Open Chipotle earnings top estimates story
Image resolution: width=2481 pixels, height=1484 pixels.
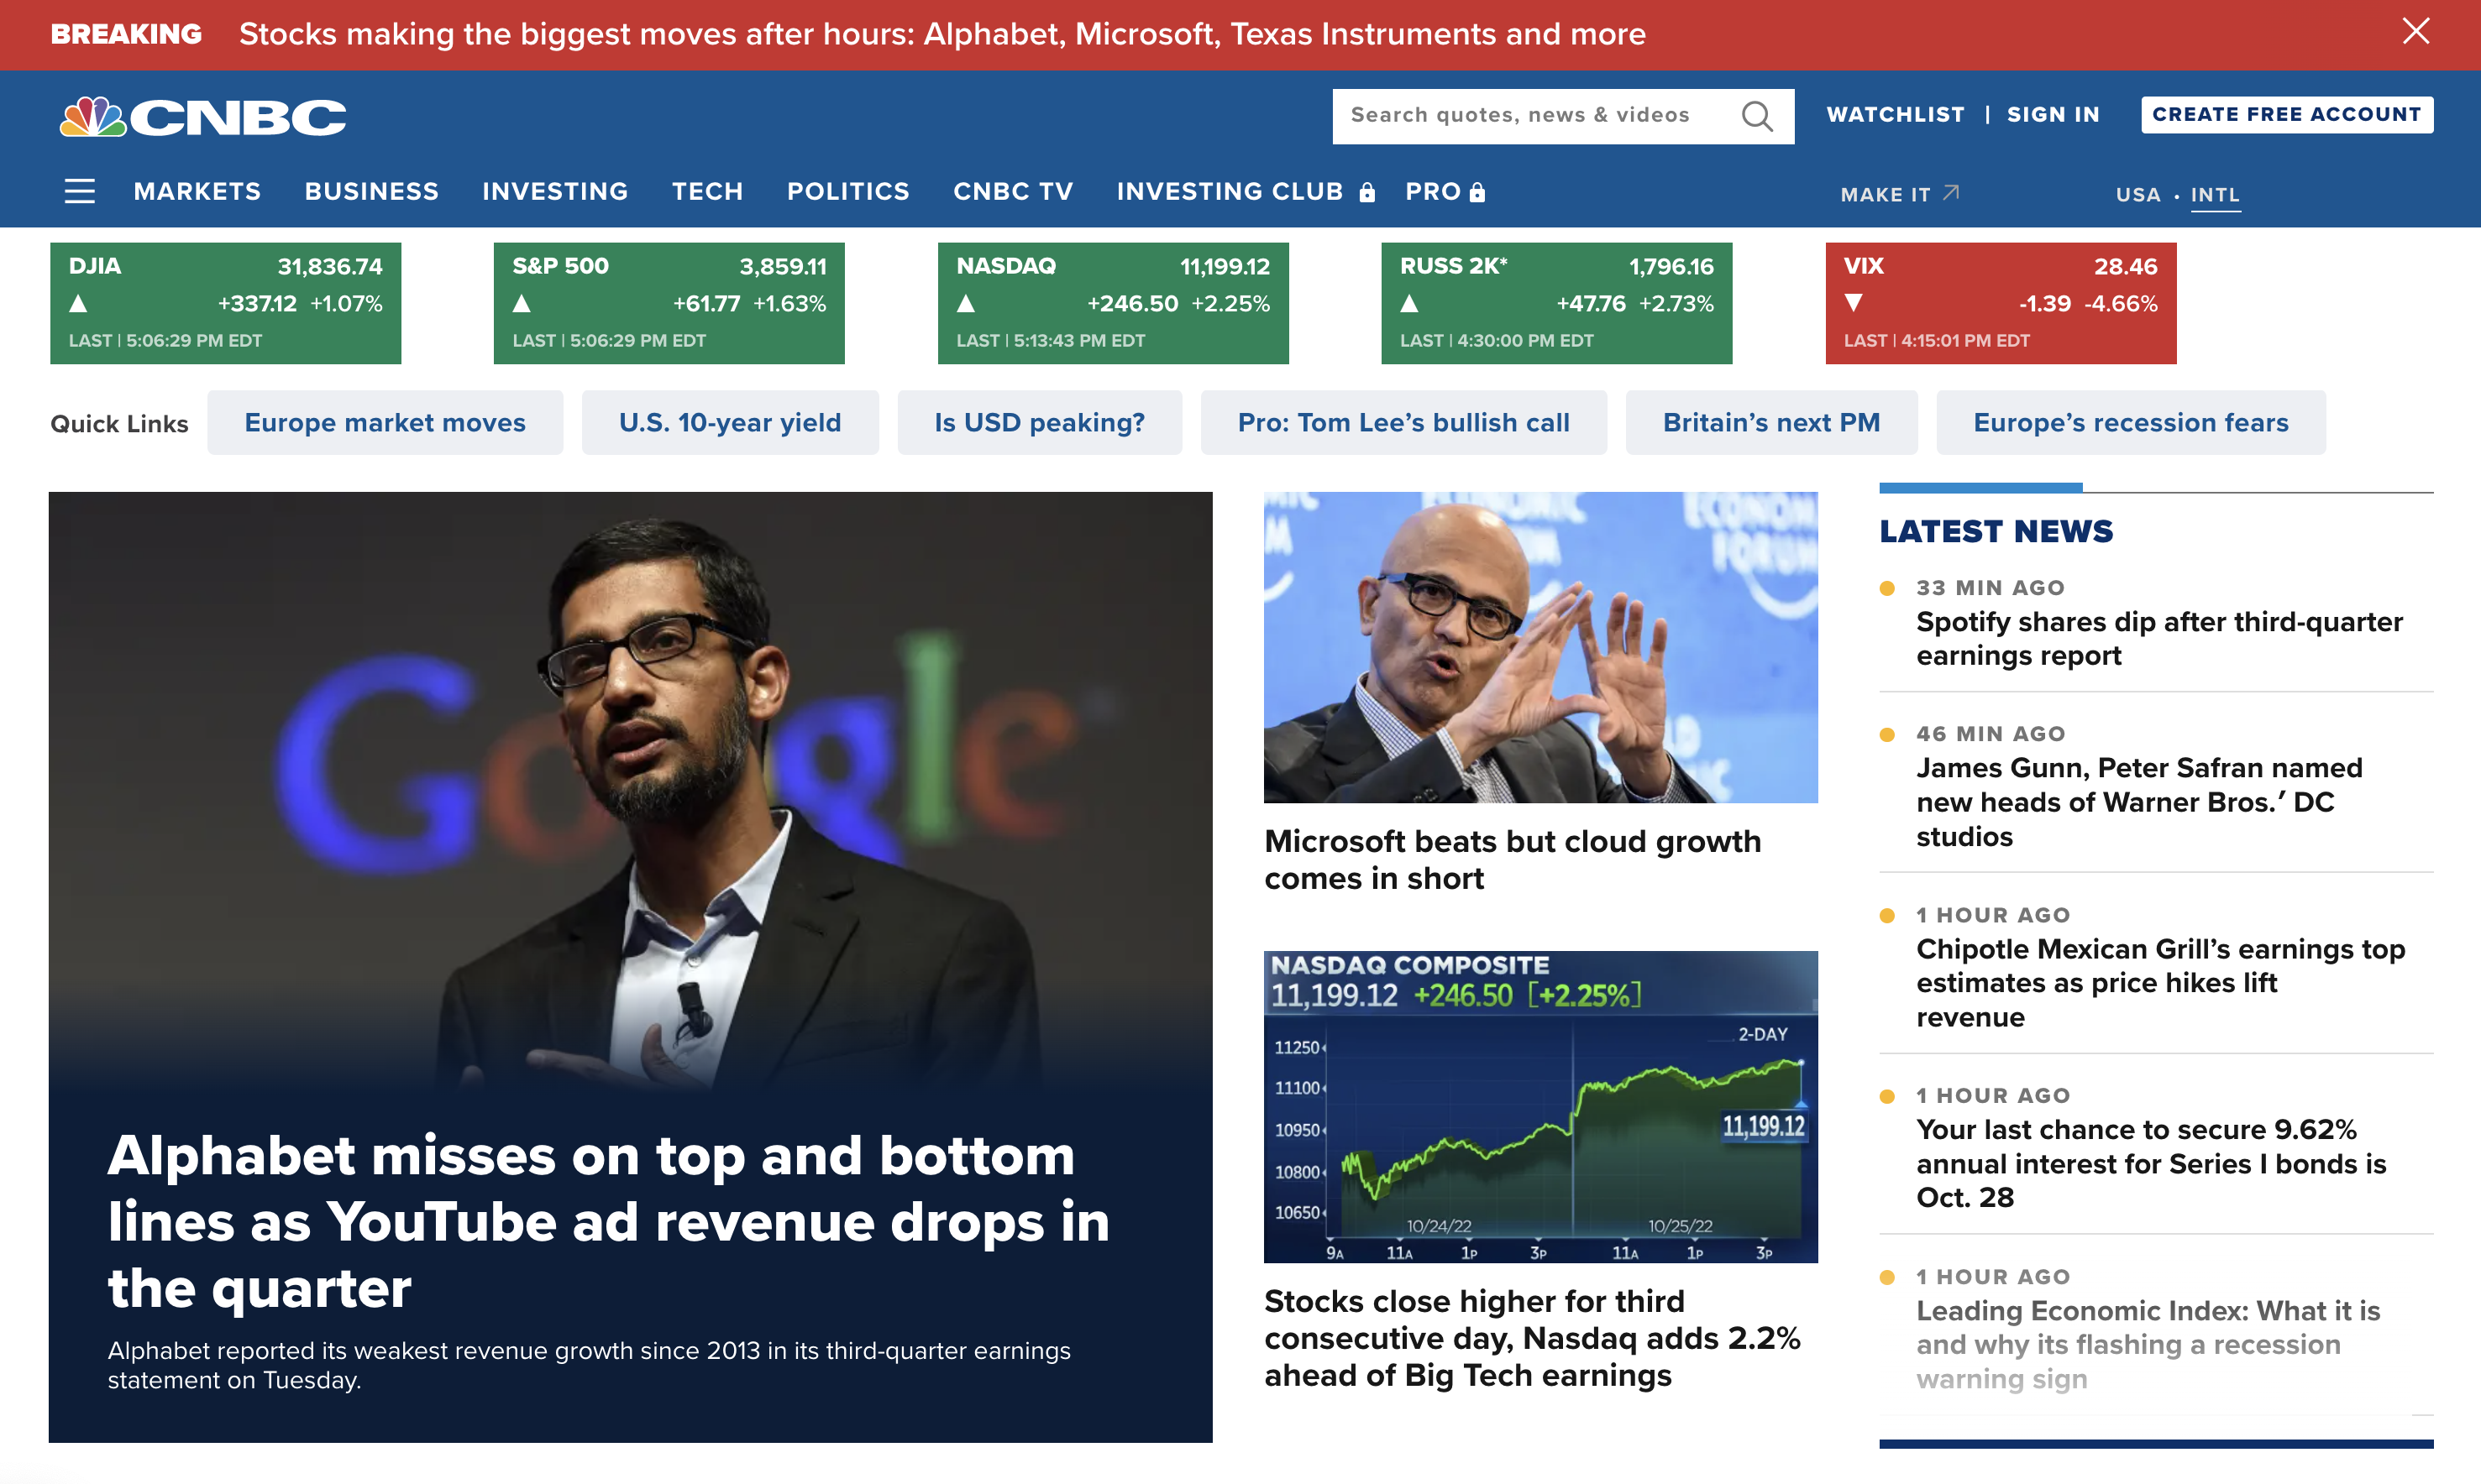click(x=2160, y=983)
